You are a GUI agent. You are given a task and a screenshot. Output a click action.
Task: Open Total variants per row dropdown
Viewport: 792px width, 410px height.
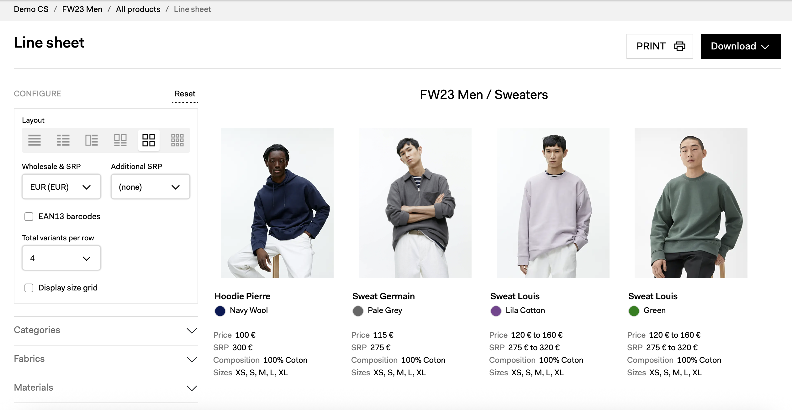tap(61, 258)
